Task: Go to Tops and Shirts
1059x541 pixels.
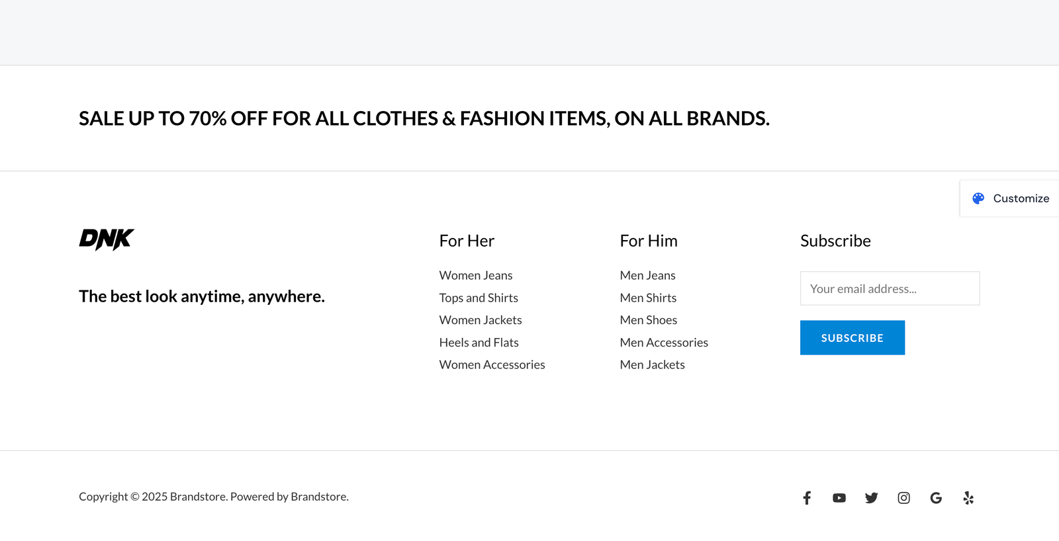Action: (x=479, y=298)
